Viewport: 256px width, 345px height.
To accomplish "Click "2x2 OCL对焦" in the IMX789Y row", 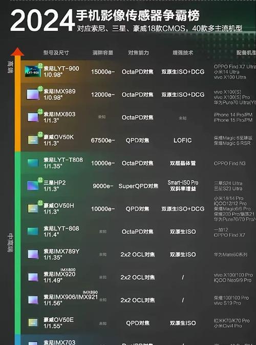I will point(138,255).
